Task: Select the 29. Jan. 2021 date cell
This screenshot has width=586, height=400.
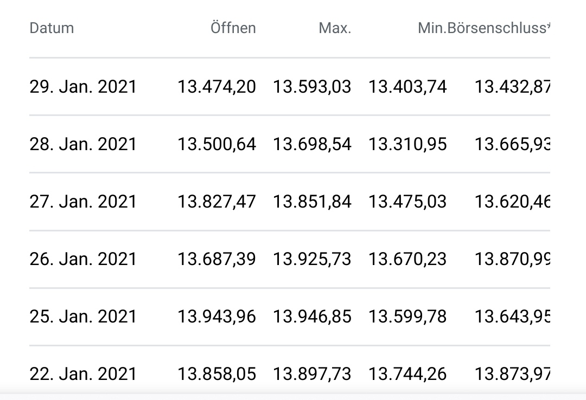Action: click(83, 87)
